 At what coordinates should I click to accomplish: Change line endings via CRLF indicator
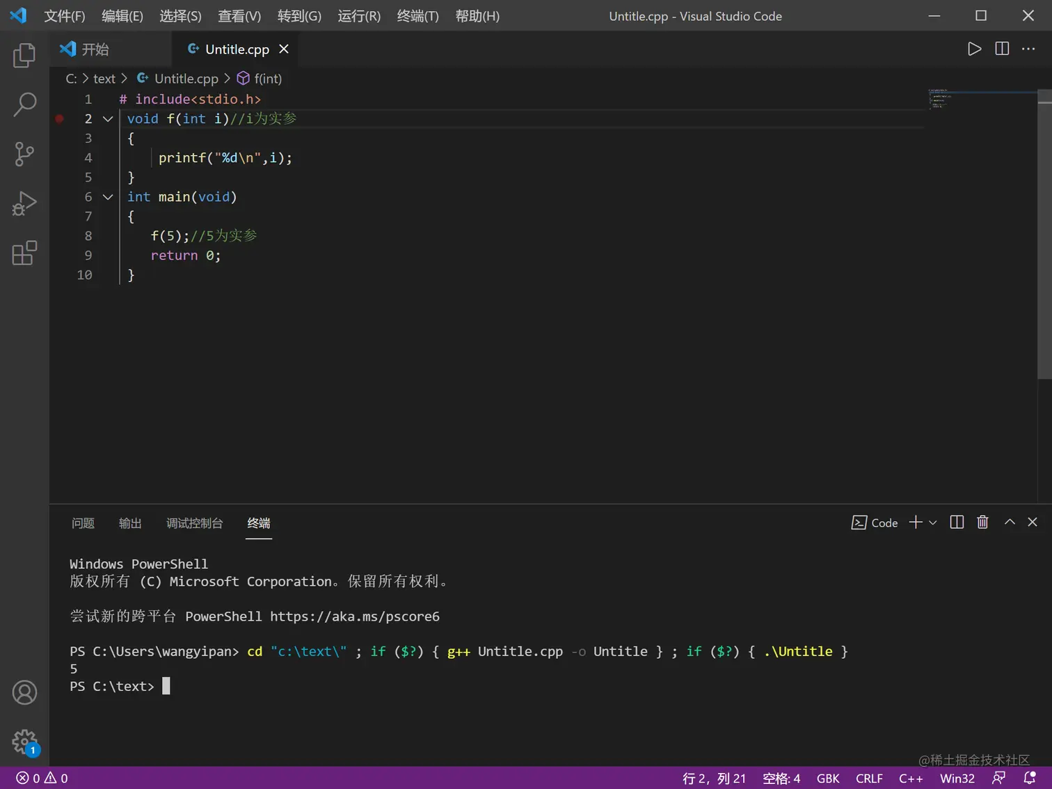869,778
